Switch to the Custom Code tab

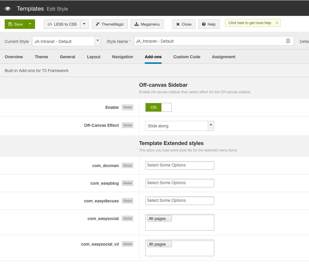(187, 57)
